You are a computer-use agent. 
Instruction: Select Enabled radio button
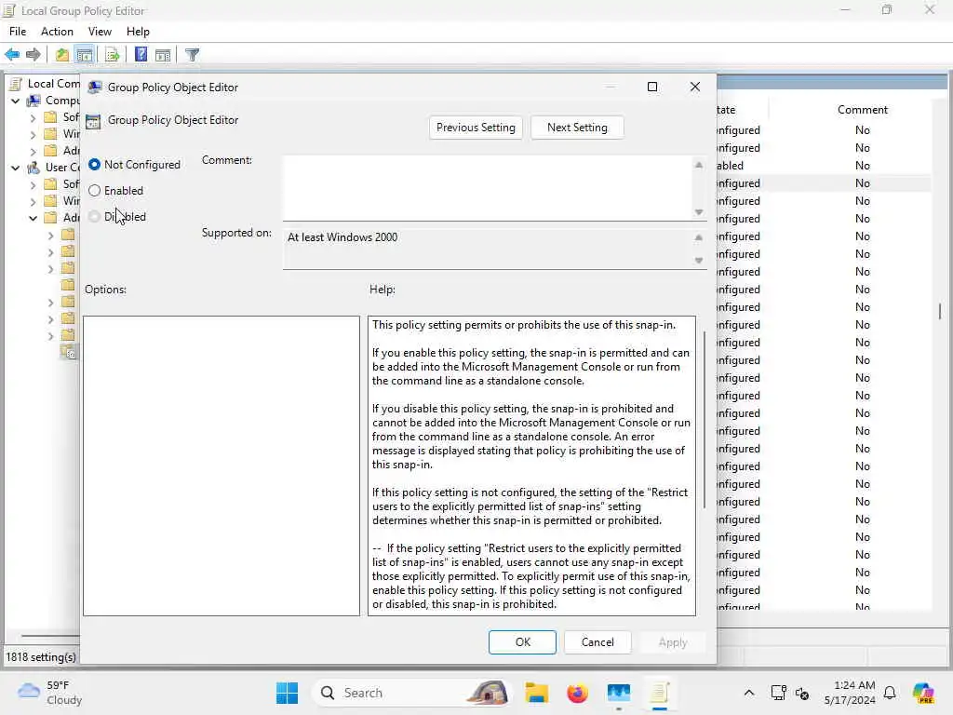94,191
